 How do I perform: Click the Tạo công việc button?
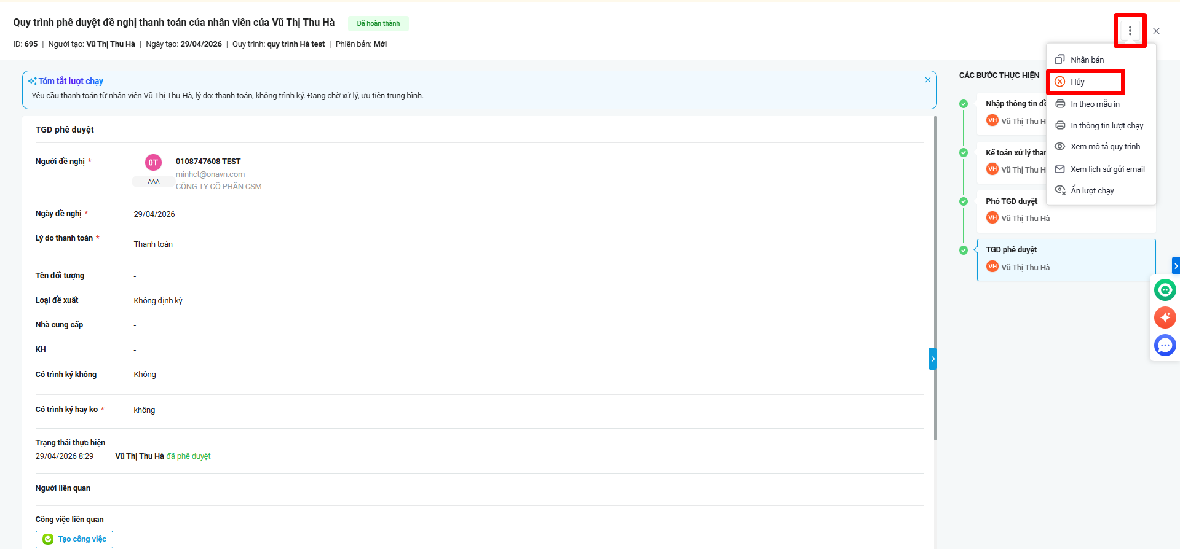[x=74, y=539]
